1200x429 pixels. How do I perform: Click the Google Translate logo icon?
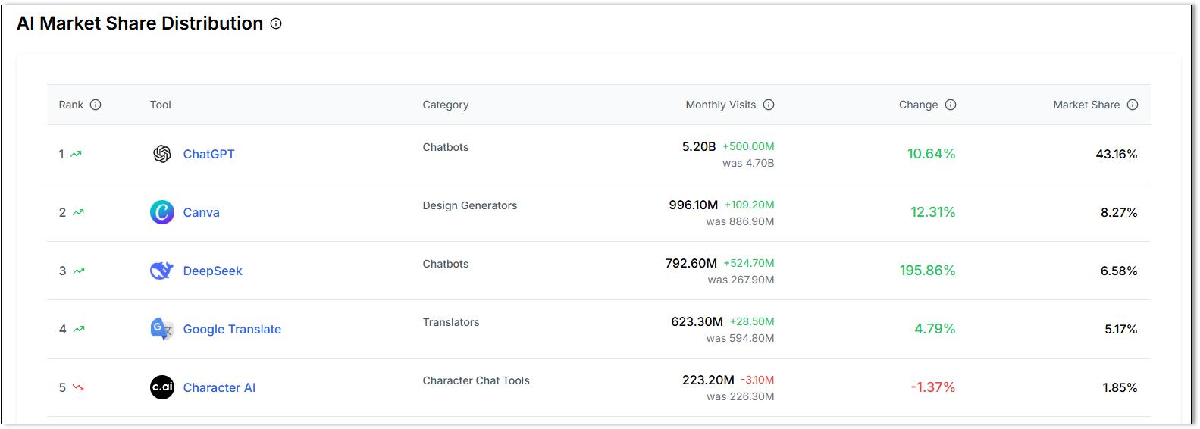(161, 329)
